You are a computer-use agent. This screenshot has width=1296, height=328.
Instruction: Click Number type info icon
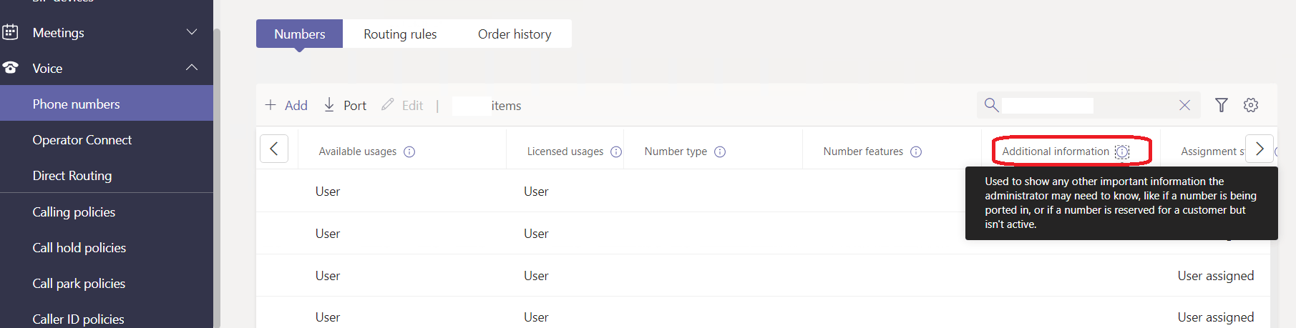coord(720,151)
